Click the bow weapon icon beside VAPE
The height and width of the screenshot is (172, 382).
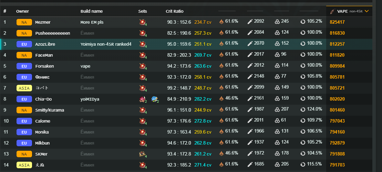[x=332, y=11]
